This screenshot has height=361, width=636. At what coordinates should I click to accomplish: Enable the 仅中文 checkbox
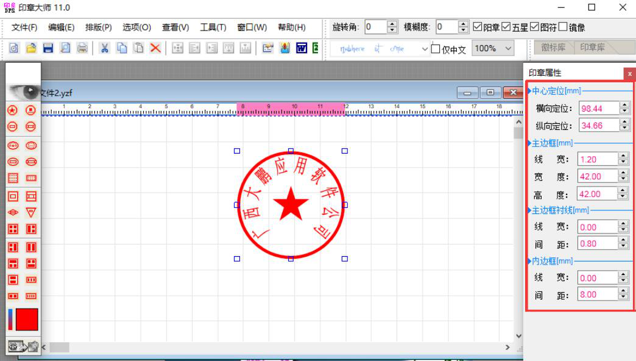pos(435,49)
